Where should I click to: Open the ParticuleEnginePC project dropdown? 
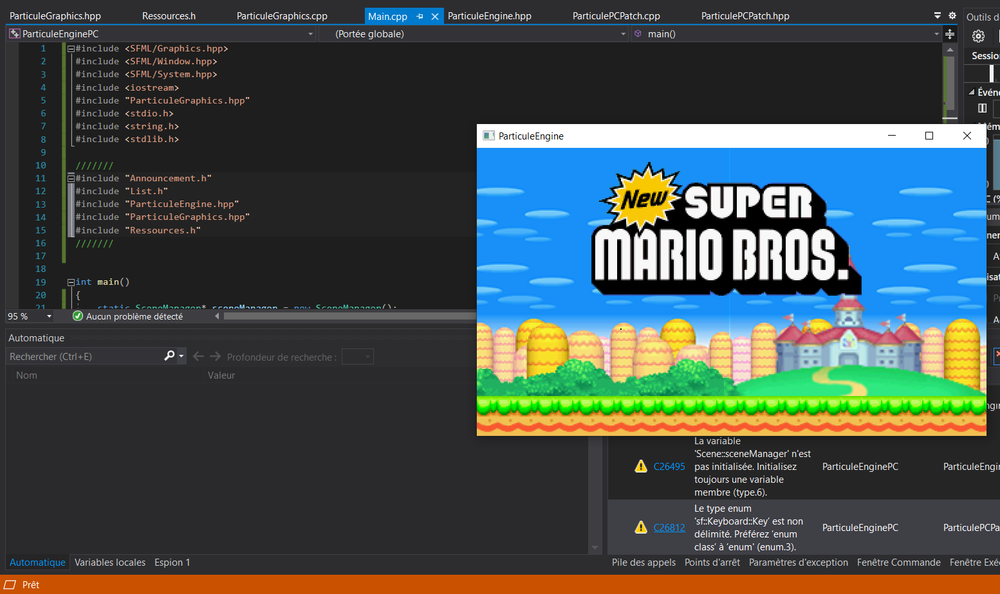point(310,34)
